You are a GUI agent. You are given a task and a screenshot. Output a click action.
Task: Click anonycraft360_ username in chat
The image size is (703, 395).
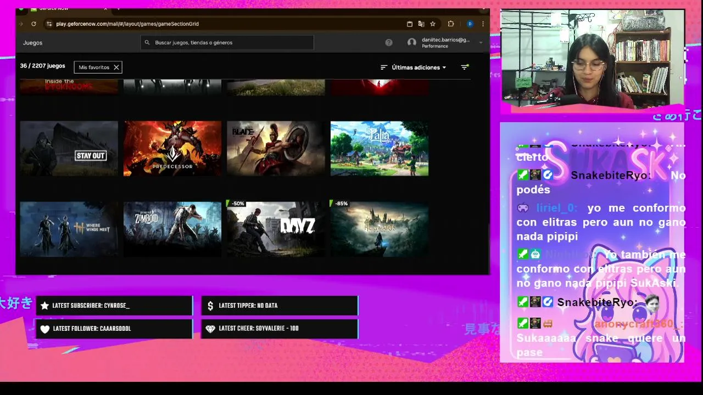pyautogui.click(x=639, y=324)
